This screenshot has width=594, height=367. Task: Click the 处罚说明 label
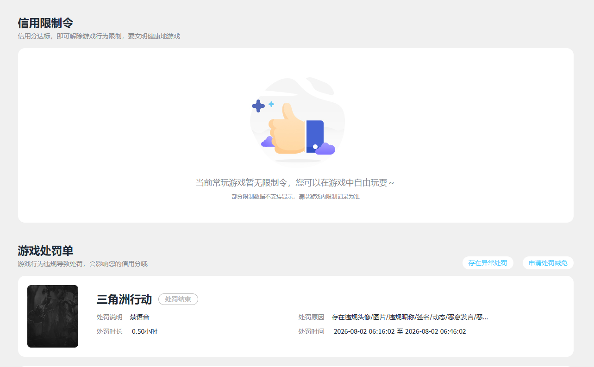click(x=109, y=317)
